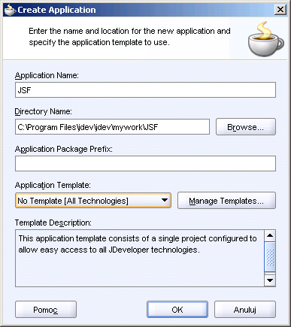Confirm the dialog with OK
The width and height of the screenshot is (291, 327).
click(177, 310)
